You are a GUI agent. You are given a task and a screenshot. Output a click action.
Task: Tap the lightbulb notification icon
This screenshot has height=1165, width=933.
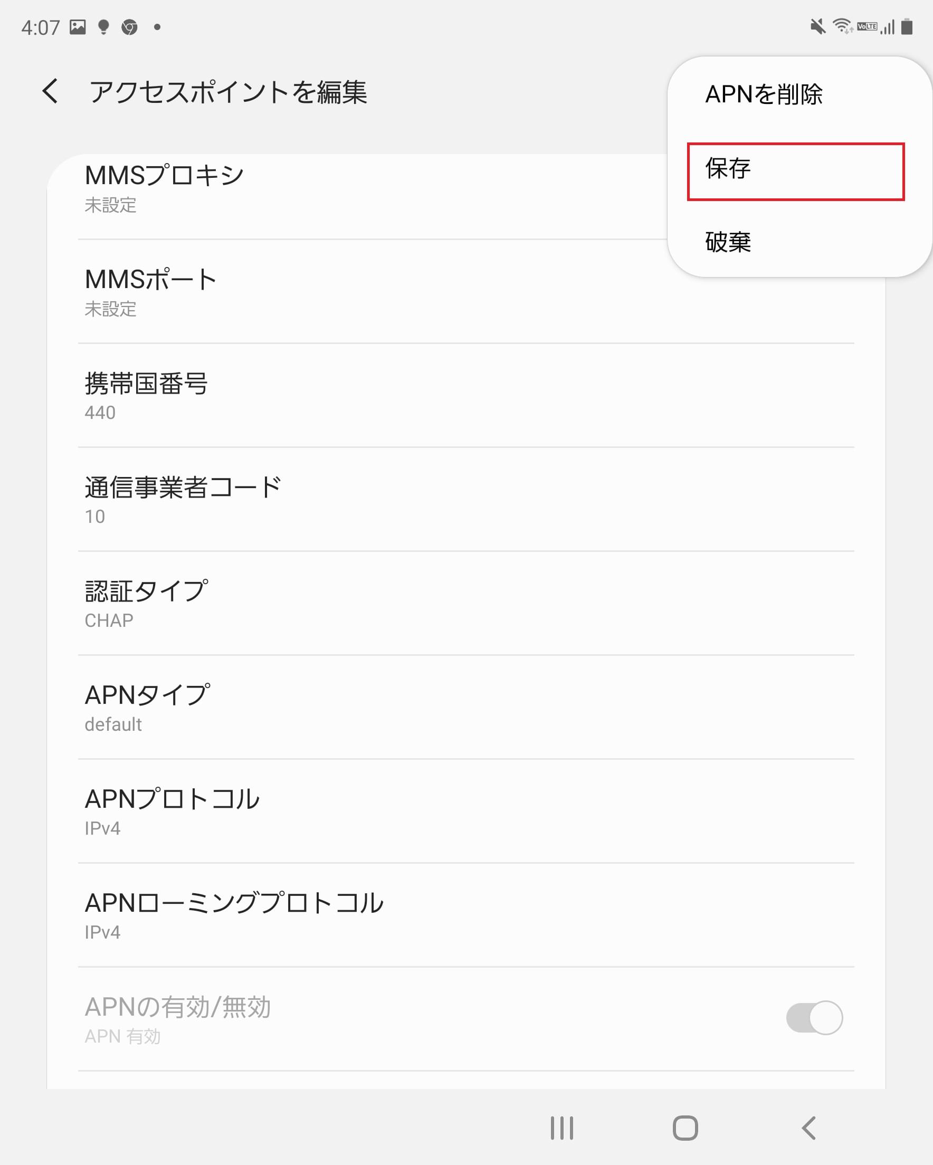104,27
